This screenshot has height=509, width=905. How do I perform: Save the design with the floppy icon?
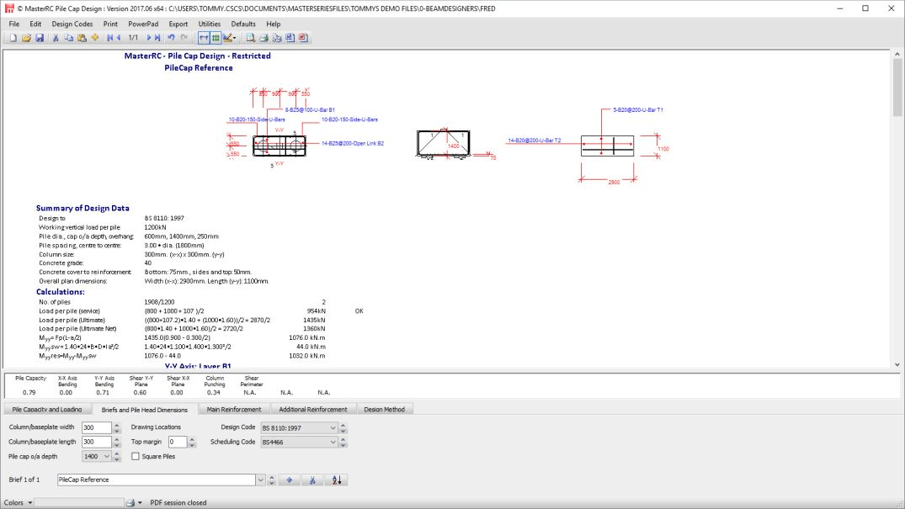pos(40,38)
